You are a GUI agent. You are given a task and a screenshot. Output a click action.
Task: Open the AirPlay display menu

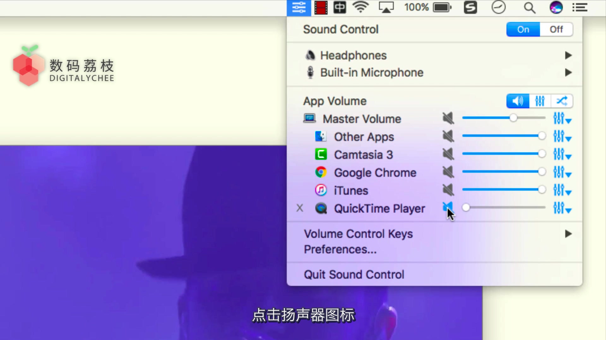(x=386, y=7)
